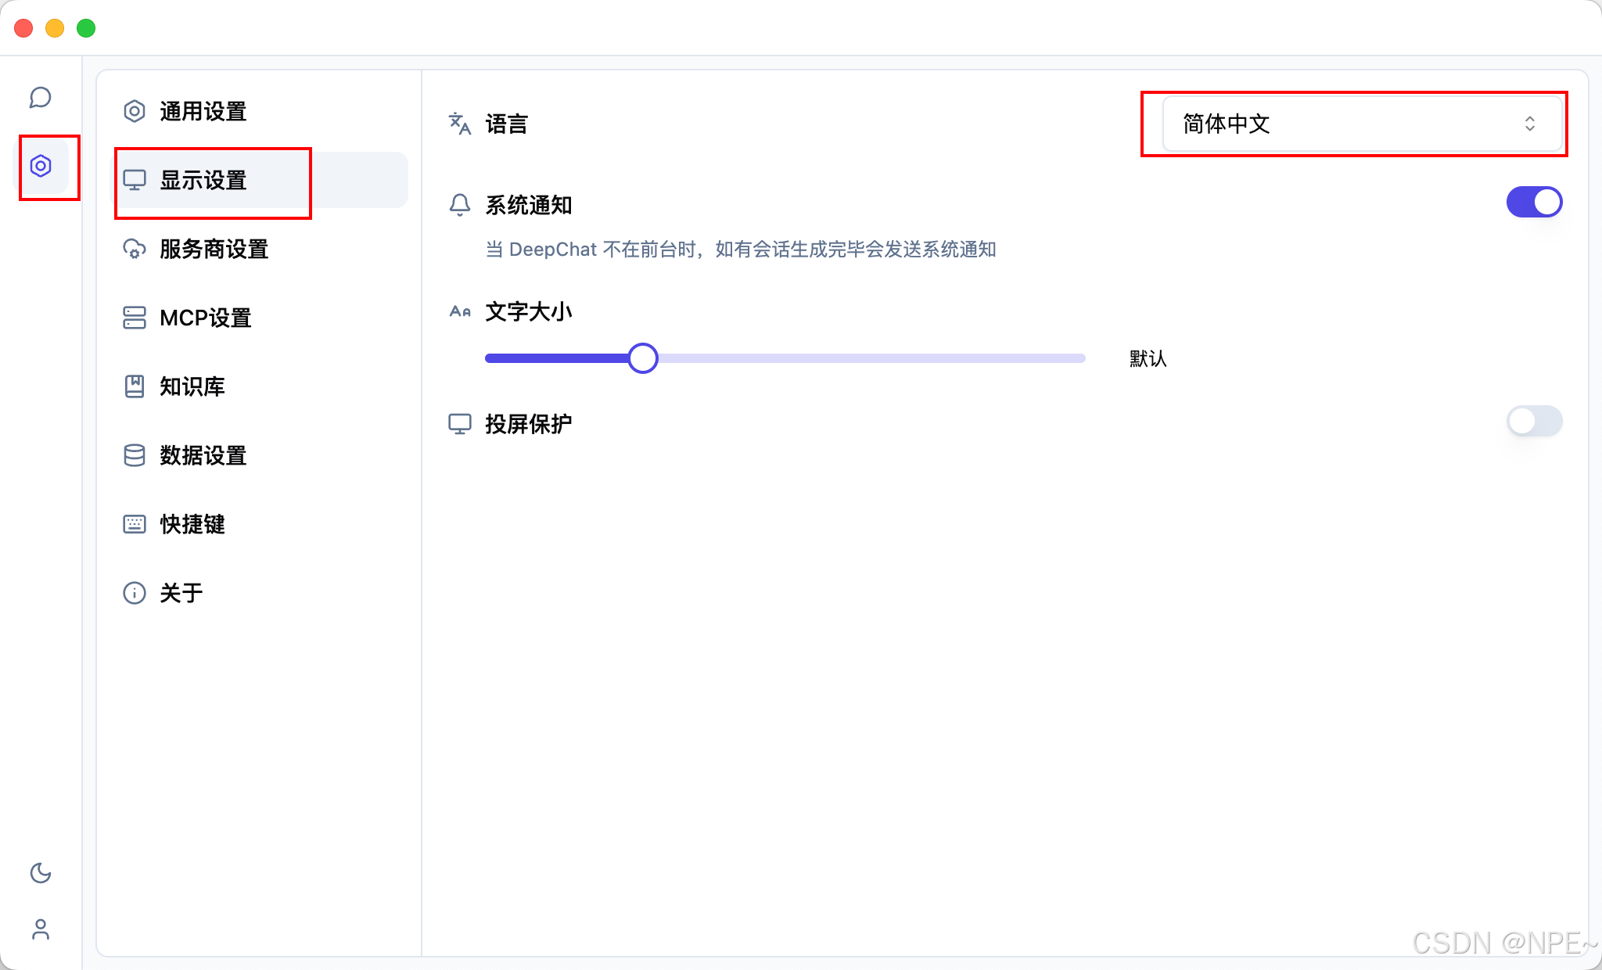Image resolution: width=1602 pixels, height=970 pixels.
Task: Click the language dropdown chevron arrows
Action: pos(1530,124)
